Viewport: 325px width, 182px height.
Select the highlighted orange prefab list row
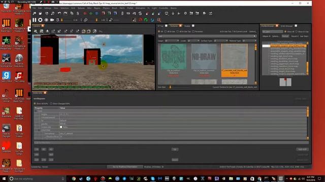284,46
